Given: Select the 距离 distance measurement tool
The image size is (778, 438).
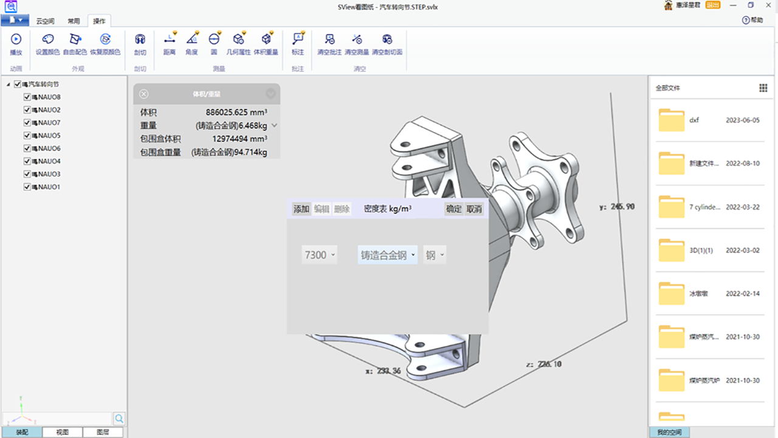Looking at the screenshot, I should (170, 44).
